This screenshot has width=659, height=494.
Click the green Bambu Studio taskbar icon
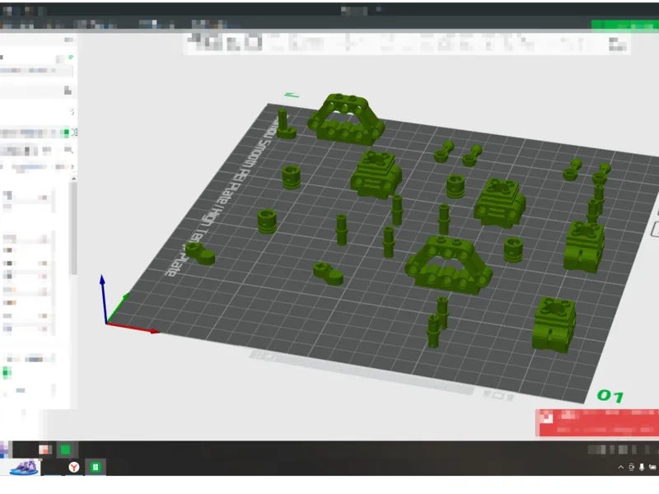click(96, 467)
